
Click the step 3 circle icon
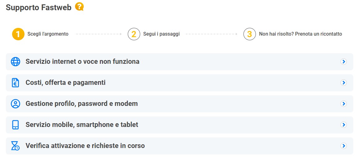[250, 34]
